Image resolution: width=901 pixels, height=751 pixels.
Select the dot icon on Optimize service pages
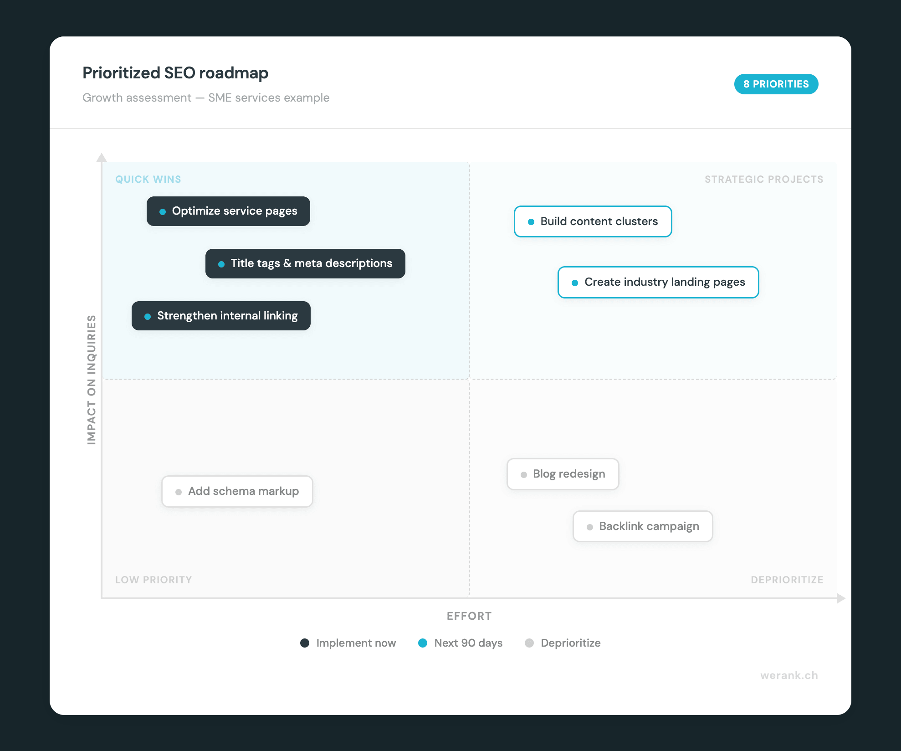[x=163, y=211]
